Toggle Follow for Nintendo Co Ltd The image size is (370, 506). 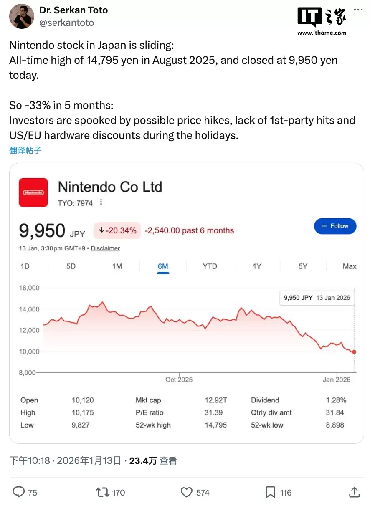coord(335,226)
